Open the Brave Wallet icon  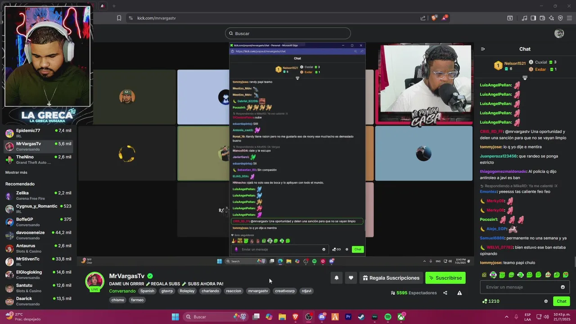[542, 18]
